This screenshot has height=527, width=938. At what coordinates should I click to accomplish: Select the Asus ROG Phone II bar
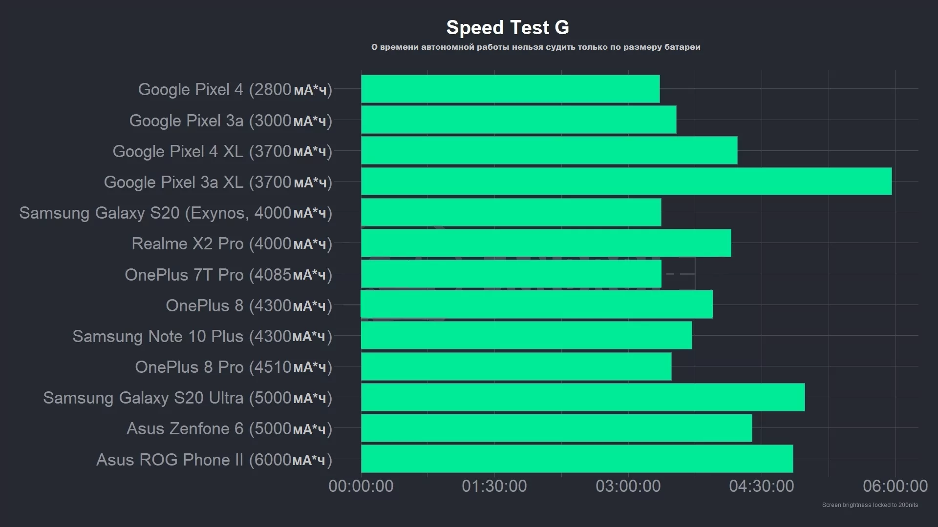577,459
